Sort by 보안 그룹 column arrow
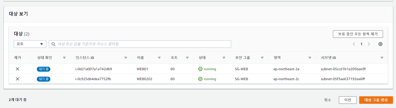The height and width of the screenshot is (108, 396). click(x=262, y=58)
